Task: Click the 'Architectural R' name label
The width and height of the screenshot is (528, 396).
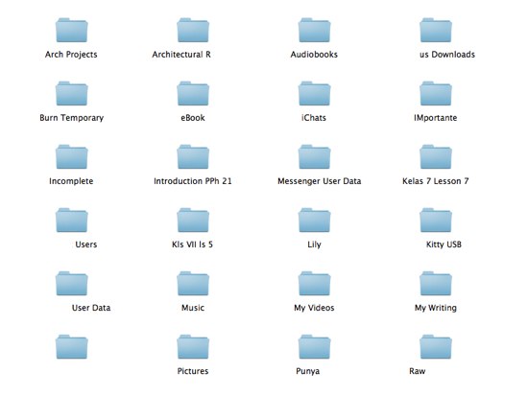Action: pyautogui.click(x=181, y=55)
